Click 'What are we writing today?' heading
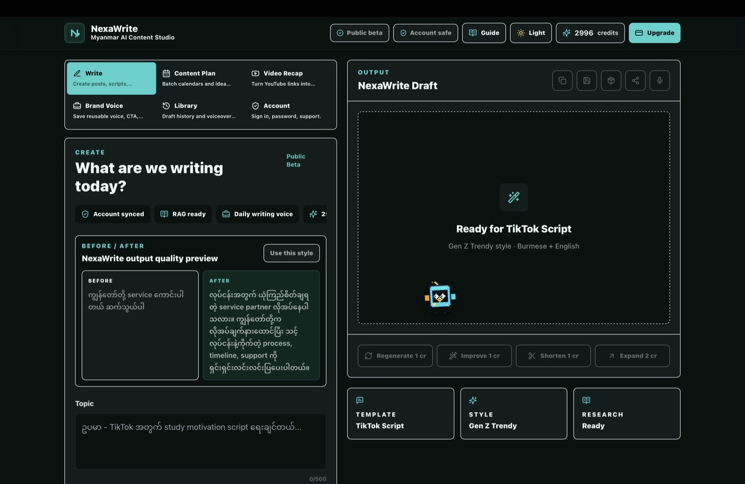The height and width of the screenshot is (484, 745). click(x=149, y=177)
